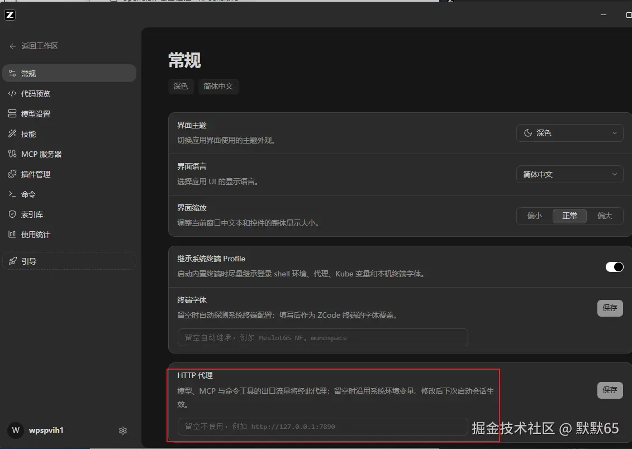Click the W user avatar
Viewport: 632px width, 449px height.
16,430
